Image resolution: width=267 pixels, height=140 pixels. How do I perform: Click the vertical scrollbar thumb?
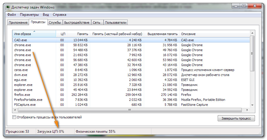pos(252,53)
